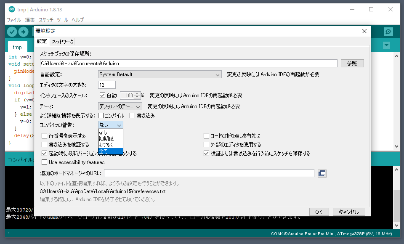Click the 'int v=0;' code line
The height and width of the screenshot is (244, 404).
coord(20,57)
